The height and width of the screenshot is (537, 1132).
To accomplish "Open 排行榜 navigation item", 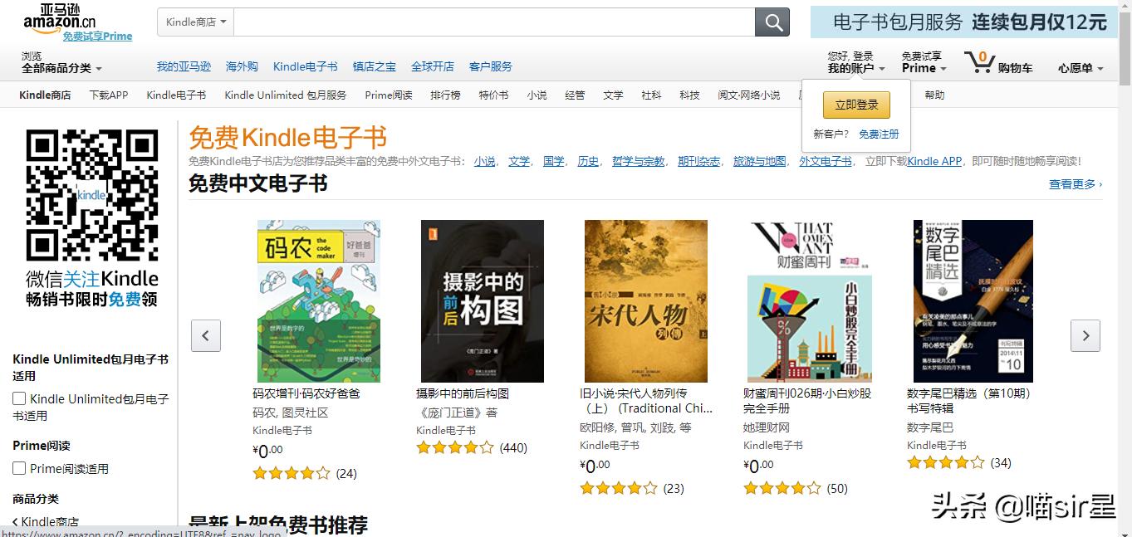I will click(x=445, y=95).
